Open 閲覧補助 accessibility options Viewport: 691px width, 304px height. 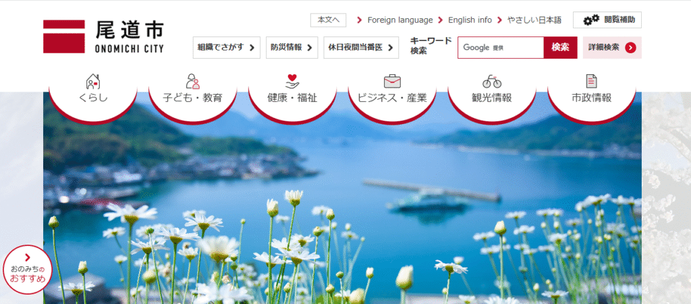point(607,20)
